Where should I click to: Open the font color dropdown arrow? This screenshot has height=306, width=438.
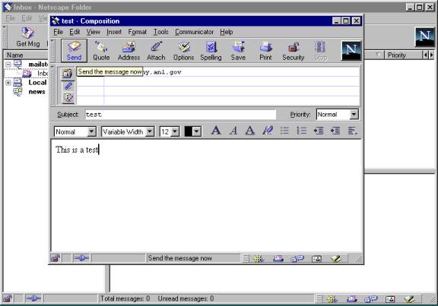click(197, 131)
